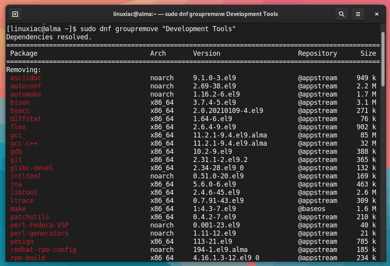Close the terminal window
The image size is (390, 266).
coord(376,14)
